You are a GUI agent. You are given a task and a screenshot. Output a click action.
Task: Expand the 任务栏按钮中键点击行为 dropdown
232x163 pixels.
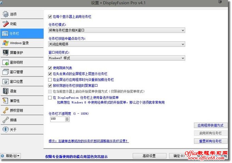[x=117, y=44]
